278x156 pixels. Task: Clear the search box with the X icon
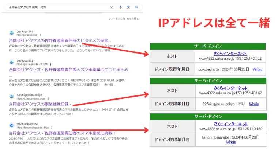click(x=112, y=7)
